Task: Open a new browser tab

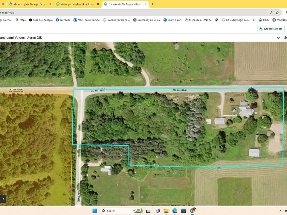Action: pos(153,4)
